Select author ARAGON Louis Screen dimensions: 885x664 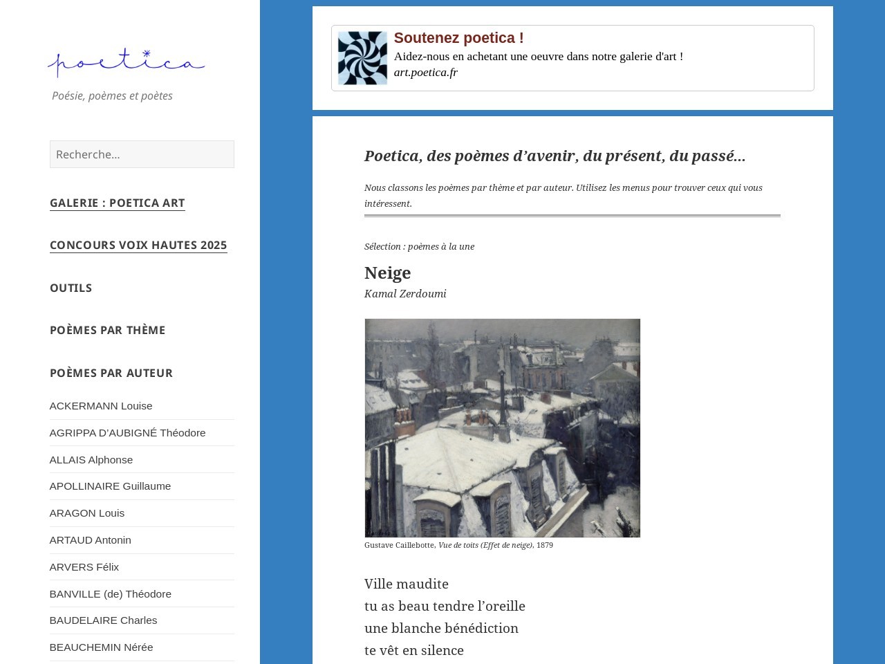point(86,513)
